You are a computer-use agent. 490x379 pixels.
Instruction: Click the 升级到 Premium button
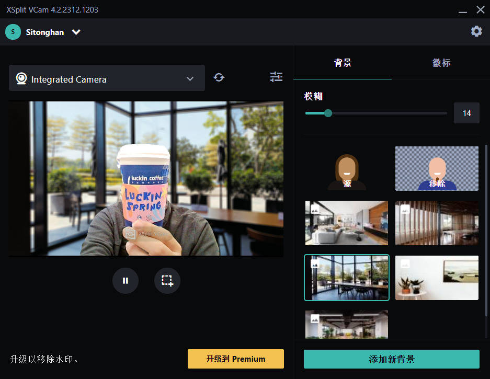[236, 359]
